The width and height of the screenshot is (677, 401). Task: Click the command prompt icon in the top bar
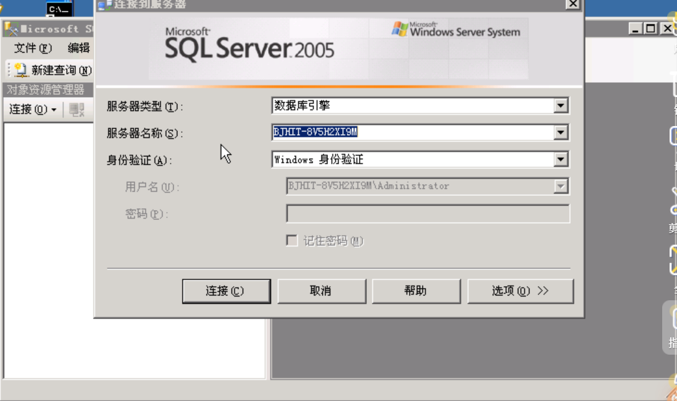59,9
